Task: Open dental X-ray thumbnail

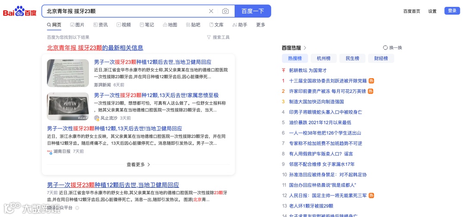Action: 68,106
